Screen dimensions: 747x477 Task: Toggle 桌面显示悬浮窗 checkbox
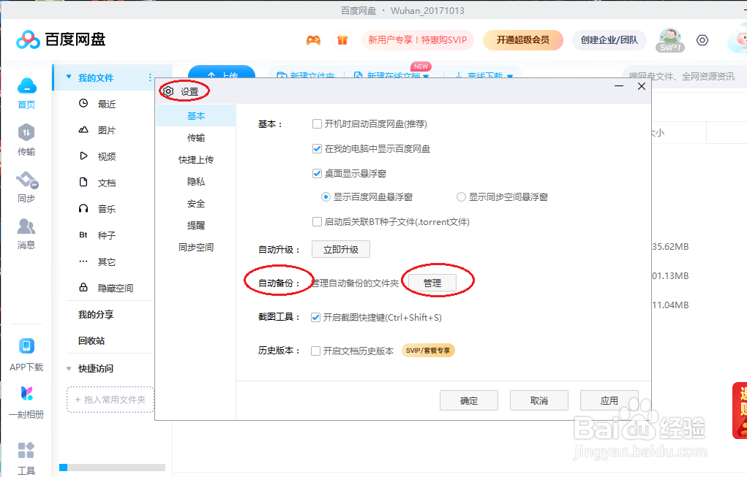click(317, 174)
